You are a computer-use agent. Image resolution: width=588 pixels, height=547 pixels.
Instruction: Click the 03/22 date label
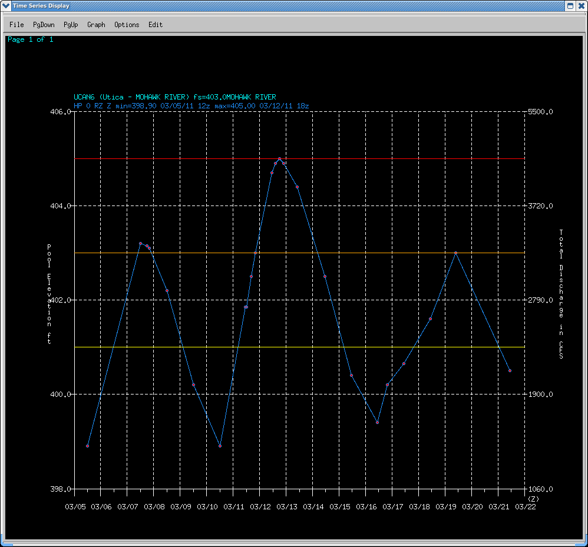(x=526, y=507)
